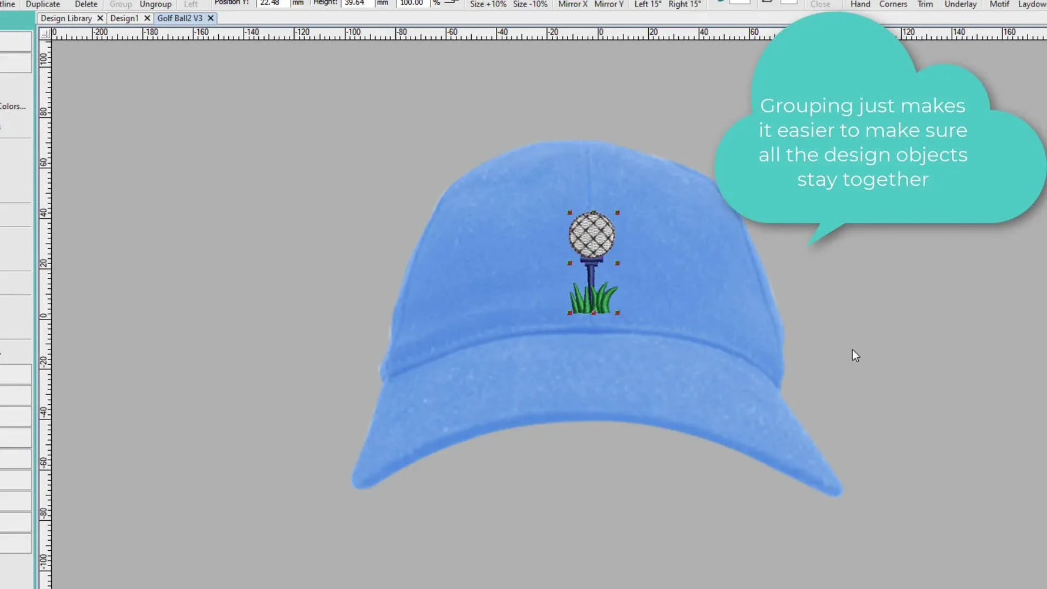Close the Golf Ball2 V3 tab
The image size is (1047, 589).
[211, 18]
